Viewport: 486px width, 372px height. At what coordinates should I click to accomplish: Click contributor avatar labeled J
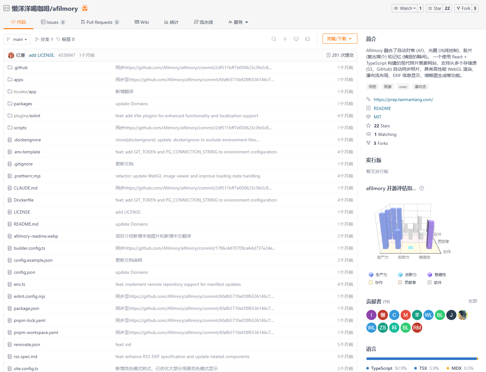pyautogui.click(x=451, y=315)
